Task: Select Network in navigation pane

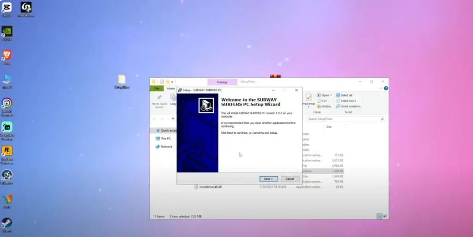Action: click(164, 147)
